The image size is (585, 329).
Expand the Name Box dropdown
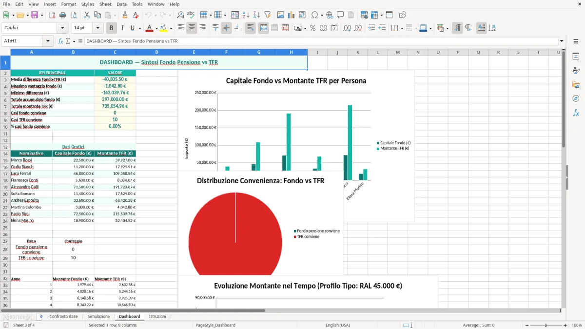[48, 41]
